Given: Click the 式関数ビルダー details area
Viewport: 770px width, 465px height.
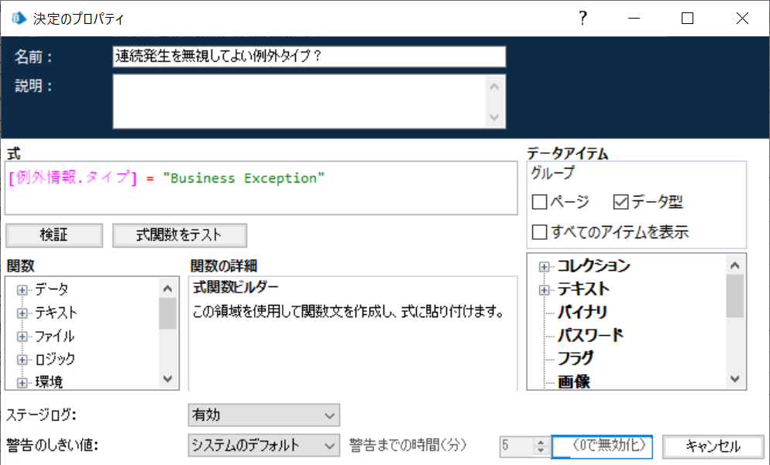Looking at the screenshot, I should click(353, 333).
